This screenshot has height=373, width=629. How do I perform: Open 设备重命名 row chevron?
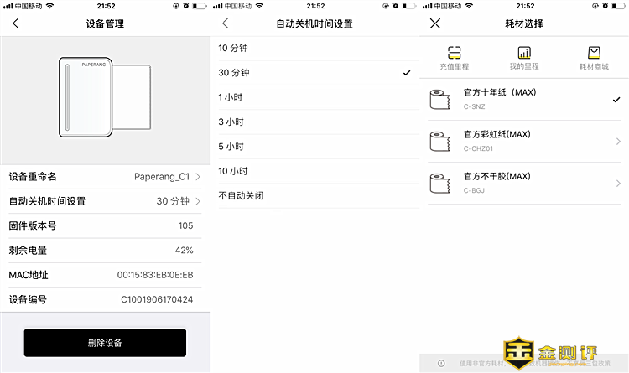click(x=198, y=177)
